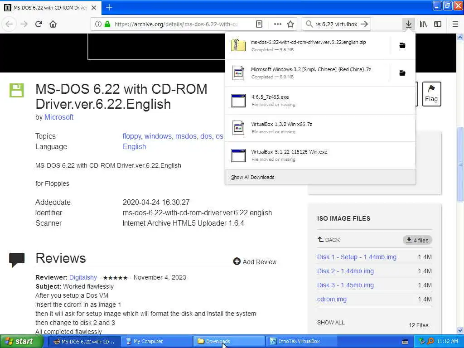The image size is (464, 348).
Task: Open the Windows Start menu
Action: [22, 342]
